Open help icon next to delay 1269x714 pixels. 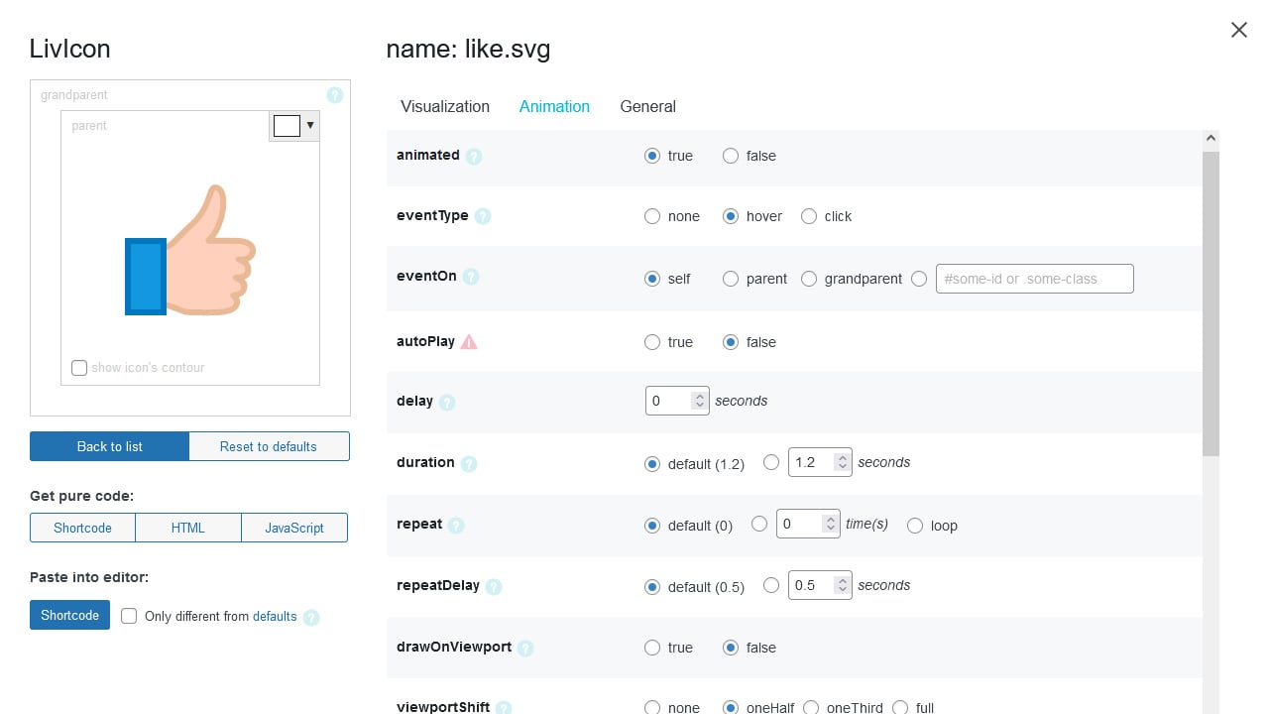(447, 403)
